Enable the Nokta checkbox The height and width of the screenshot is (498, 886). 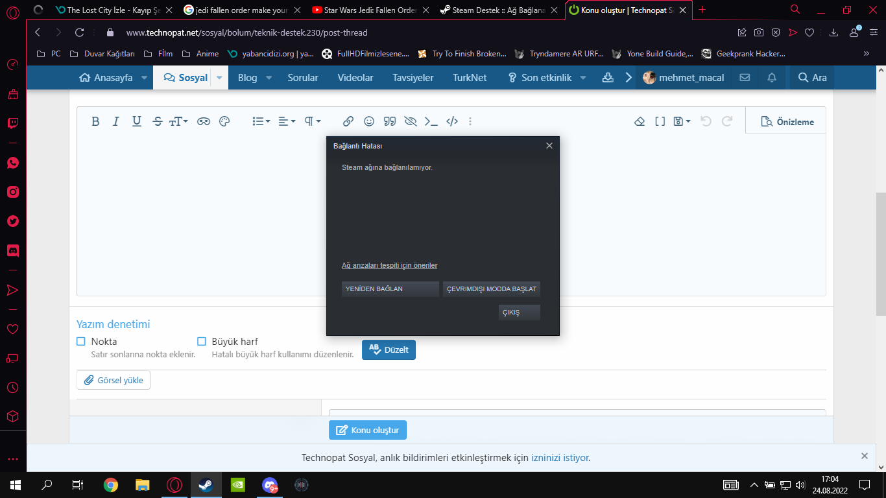point(81,341)
